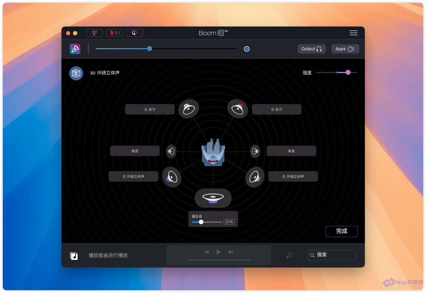Click the 3D surround cube icon
This screenshot has width=426, height=293.
[x=76, y=73]
